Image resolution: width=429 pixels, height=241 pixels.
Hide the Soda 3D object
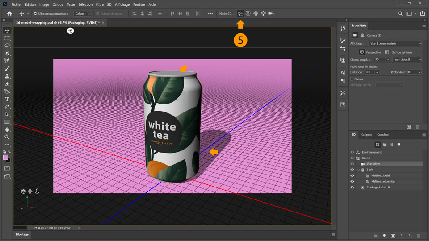[x=352, y=170]
